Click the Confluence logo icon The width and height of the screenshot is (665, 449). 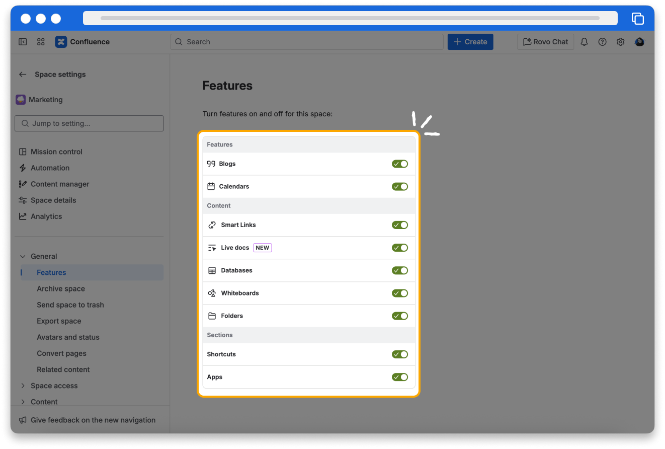(x=61, y=42)
